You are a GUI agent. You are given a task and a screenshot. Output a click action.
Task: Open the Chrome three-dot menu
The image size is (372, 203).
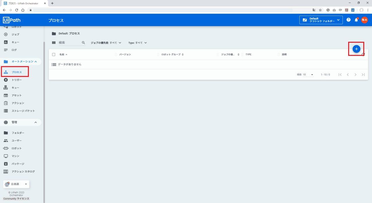point(368,10)
